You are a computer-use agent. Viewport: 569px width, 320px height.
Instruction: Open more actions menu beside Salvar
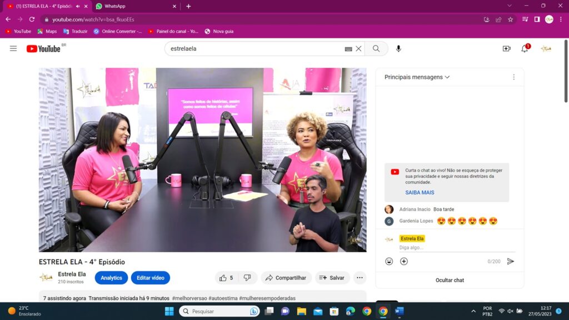click(x=360, y=278)
